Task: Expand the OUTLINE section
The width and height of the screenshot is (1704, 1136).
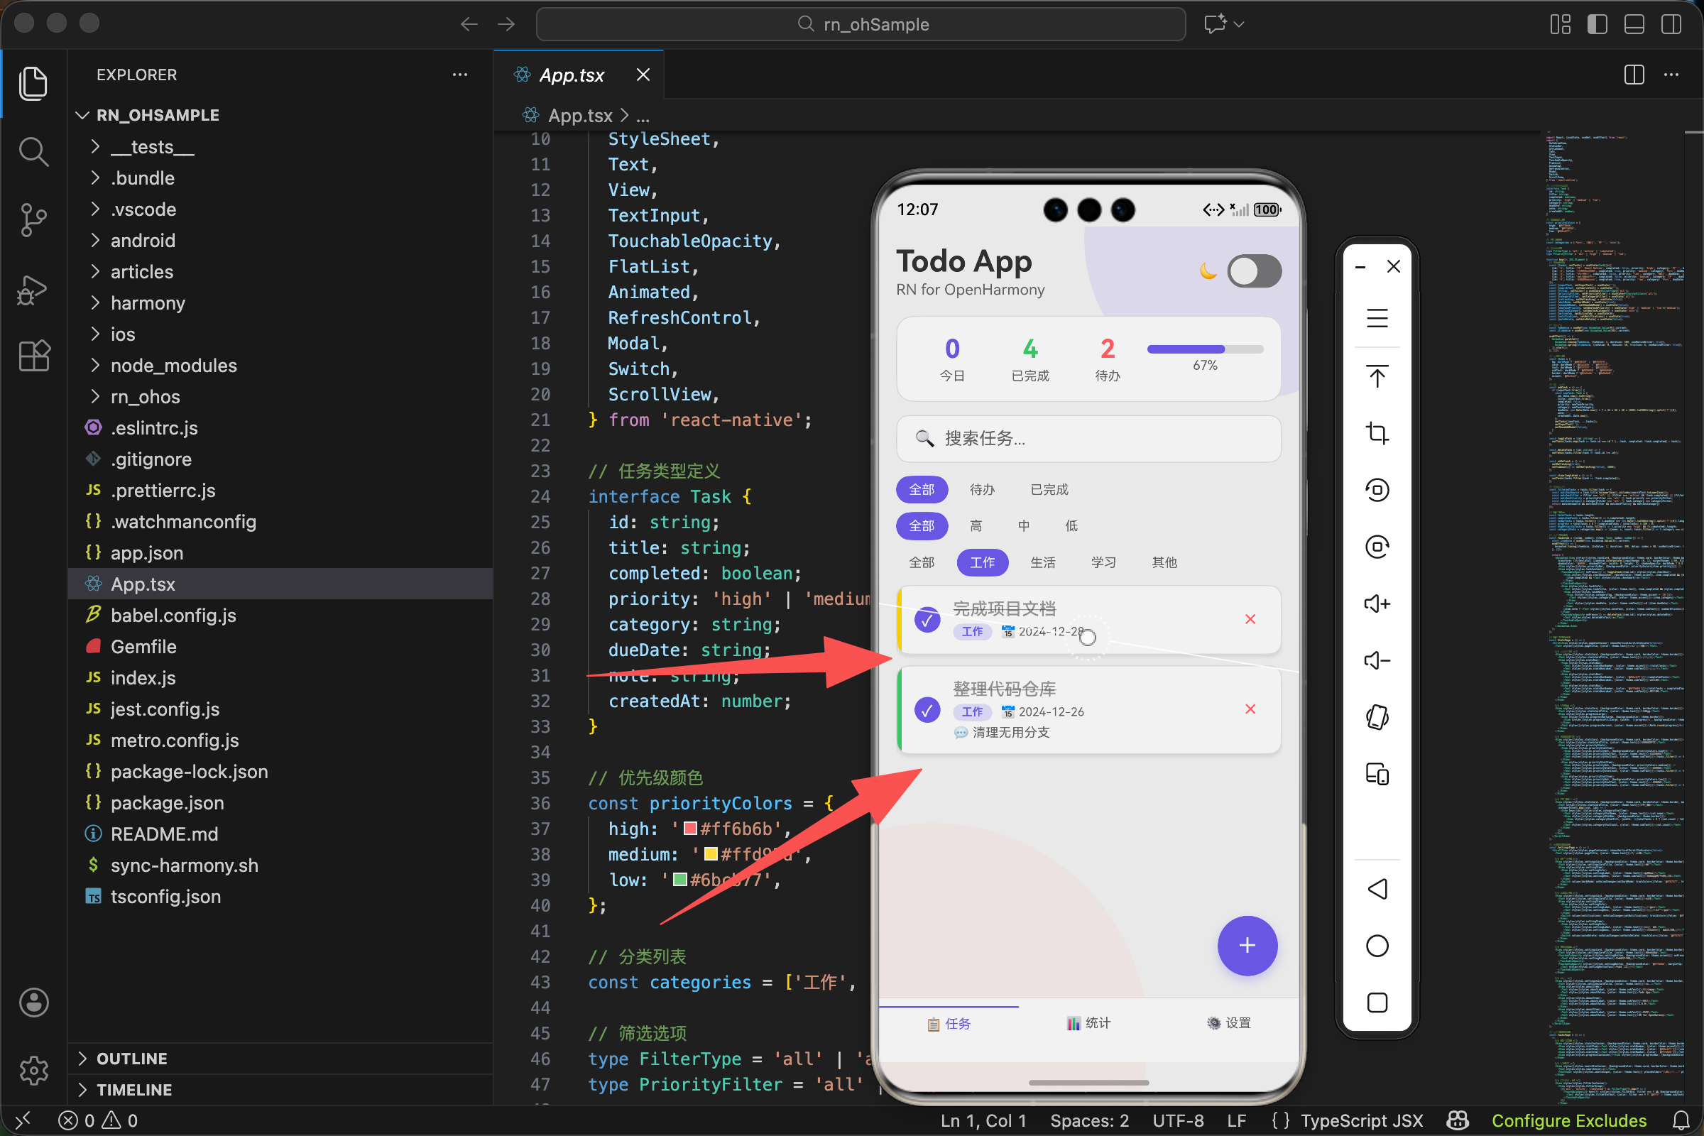Action: click(x=132, y=1059)
